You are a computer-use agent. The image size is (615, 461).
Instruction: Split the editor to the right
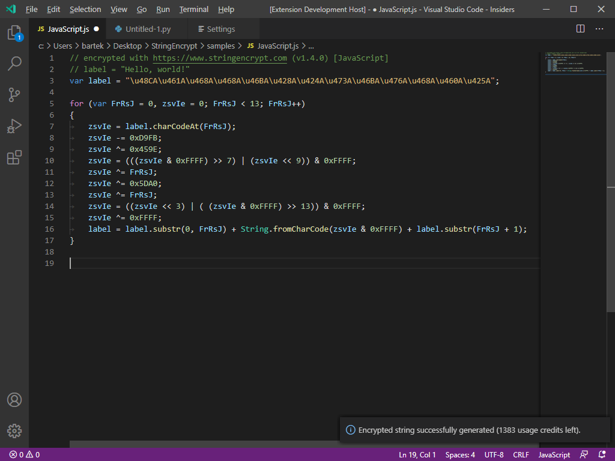click(x=581, y=29)
